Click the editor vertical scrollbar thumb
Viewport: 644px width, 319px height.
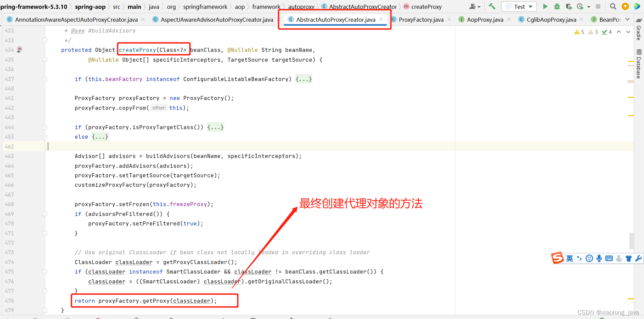click(x=631, y=241)
